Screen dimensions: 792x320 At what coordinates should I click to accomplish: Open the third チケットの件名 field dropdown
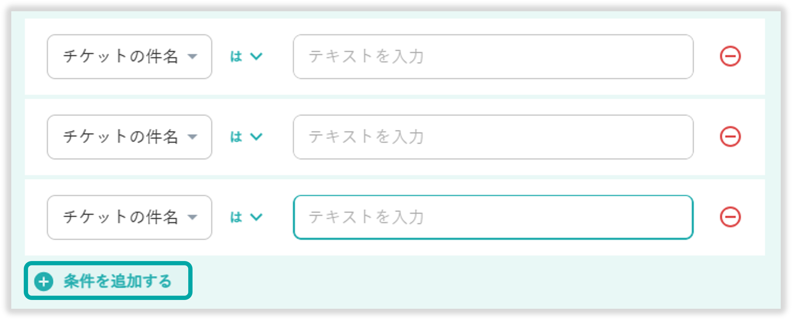click(129, 217)
